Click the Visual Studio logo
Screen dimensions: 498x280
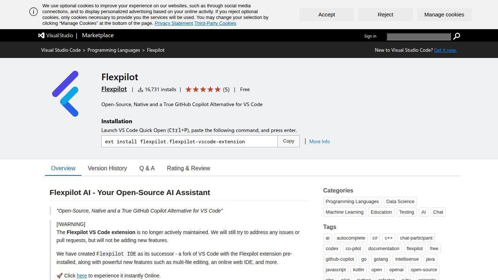click(56, 35)
